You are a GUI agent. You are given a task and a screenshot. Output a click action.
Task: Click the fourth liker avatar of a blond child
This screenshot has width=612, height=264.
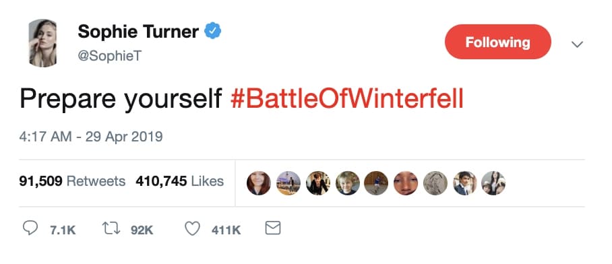347,183
